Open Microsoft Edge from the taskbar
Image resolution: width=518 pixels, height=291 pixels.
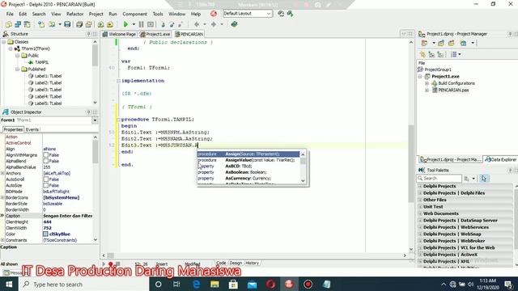(196, 284)
